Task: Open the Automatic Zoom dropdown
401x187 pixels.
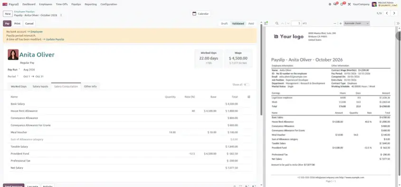Action: (x=356, y=23)
